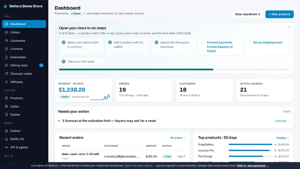The image size is (300, 169).
Task: Open Connect payments (Lemon Squeezy or Stripe) link
Action: point(220,47)
